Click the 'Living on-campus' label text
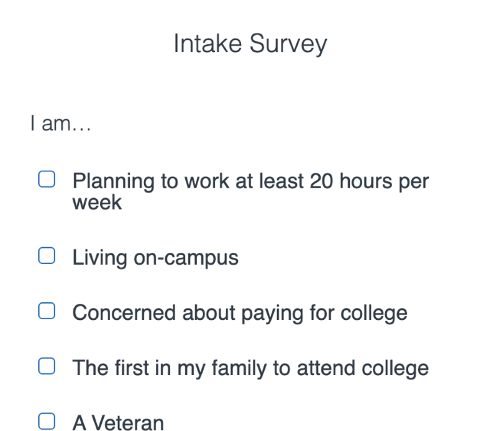The image size is (497, 431). tap(155, 258)
